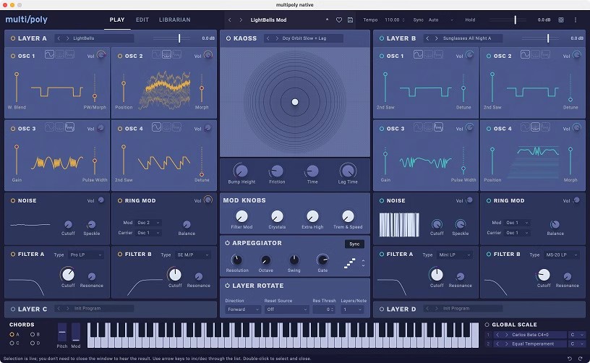Select the previous Kaoss preset arrow
This screenshot has width=590, height=363.
(x=268, y=38)
